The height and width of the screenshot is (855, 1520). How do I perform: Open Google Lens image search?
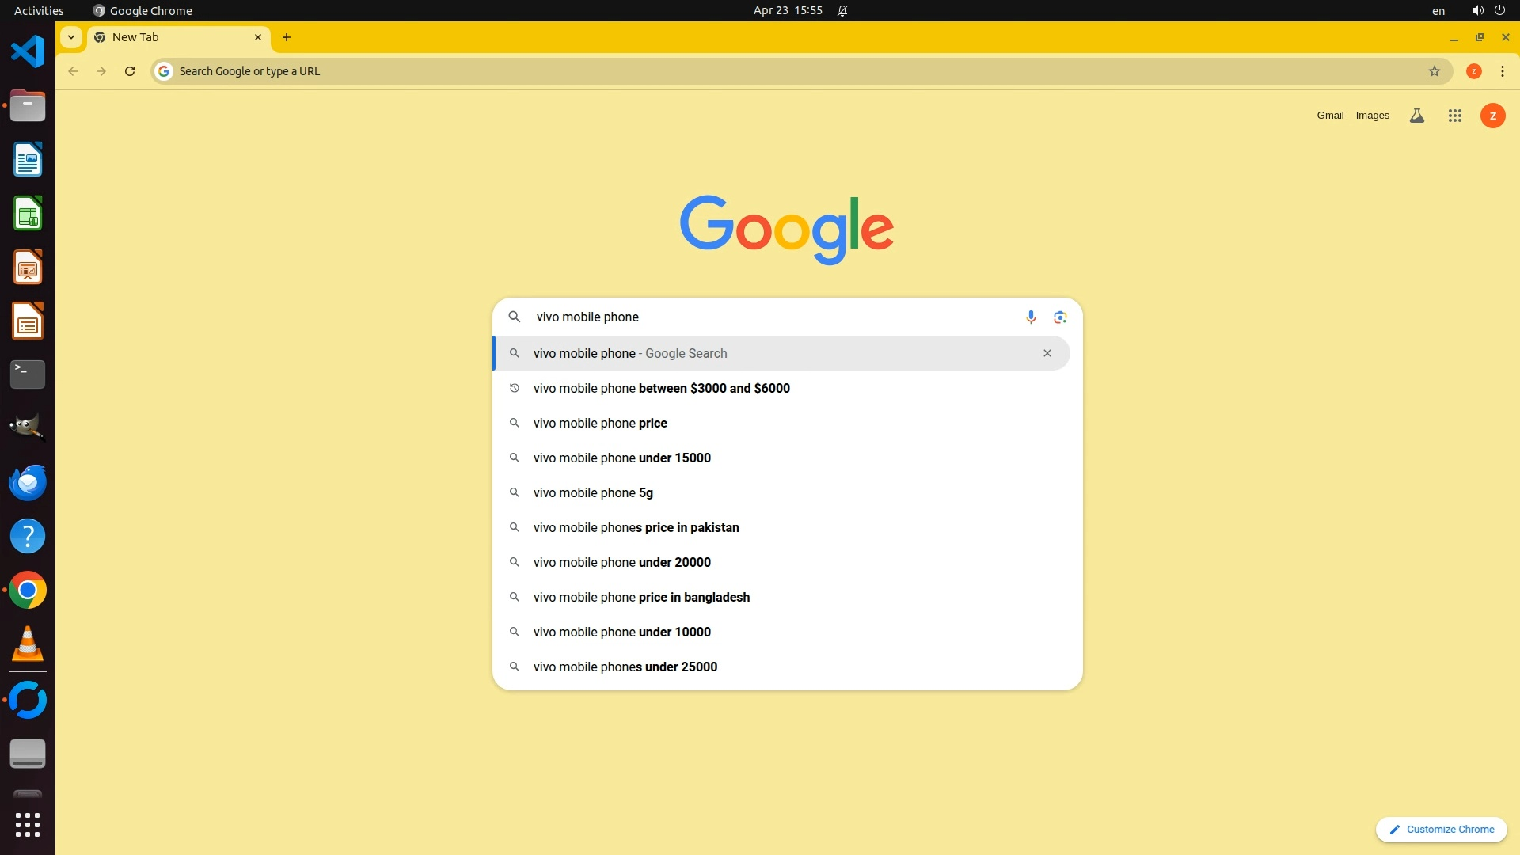tap(1060, 317)
